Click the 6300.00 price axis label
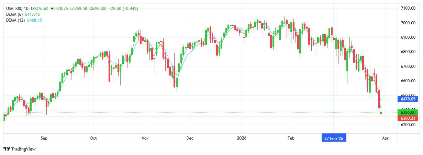 408,124
